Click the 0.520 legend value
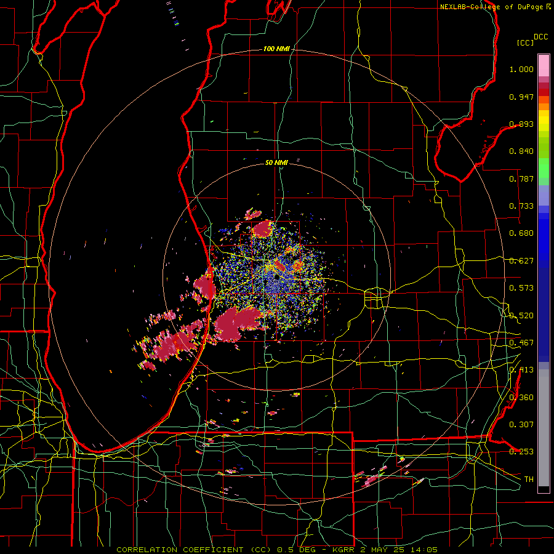Viewport: 554px width, 554px height. click(521, 316)
